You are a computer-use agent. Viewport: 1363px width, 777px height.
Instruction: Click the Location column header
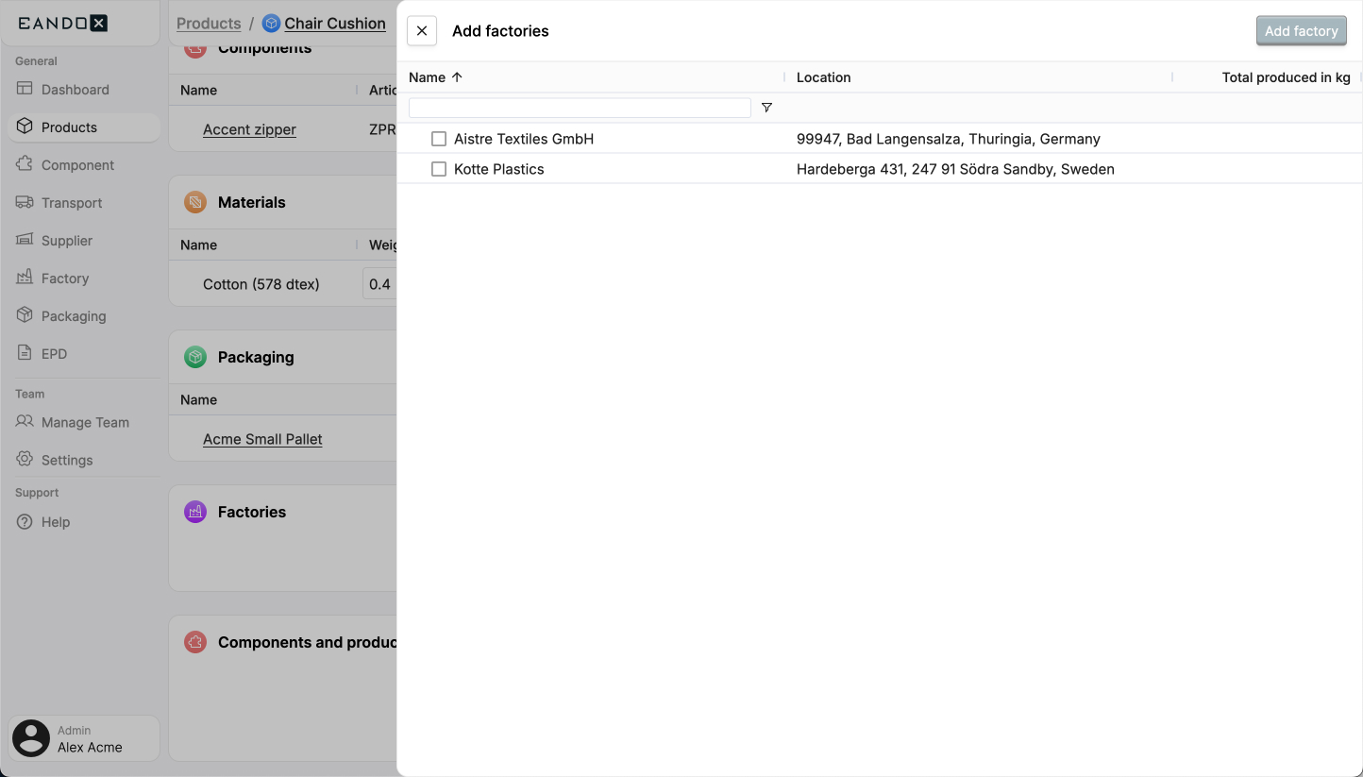coord(823,77)
